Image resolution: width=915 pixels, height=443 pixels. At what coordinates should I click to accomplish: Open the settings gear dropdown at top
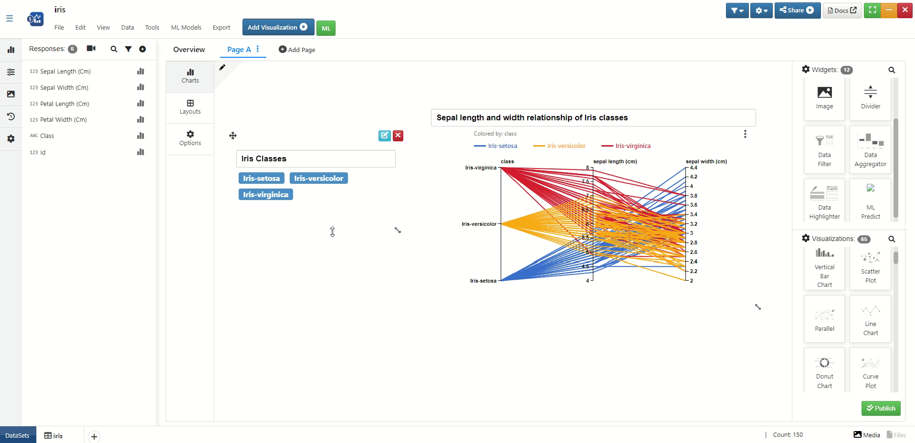point(761,11)
